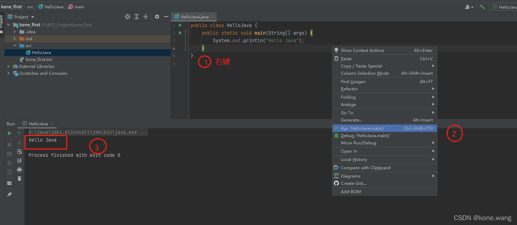Select HelloJava file in project tree

41,53
